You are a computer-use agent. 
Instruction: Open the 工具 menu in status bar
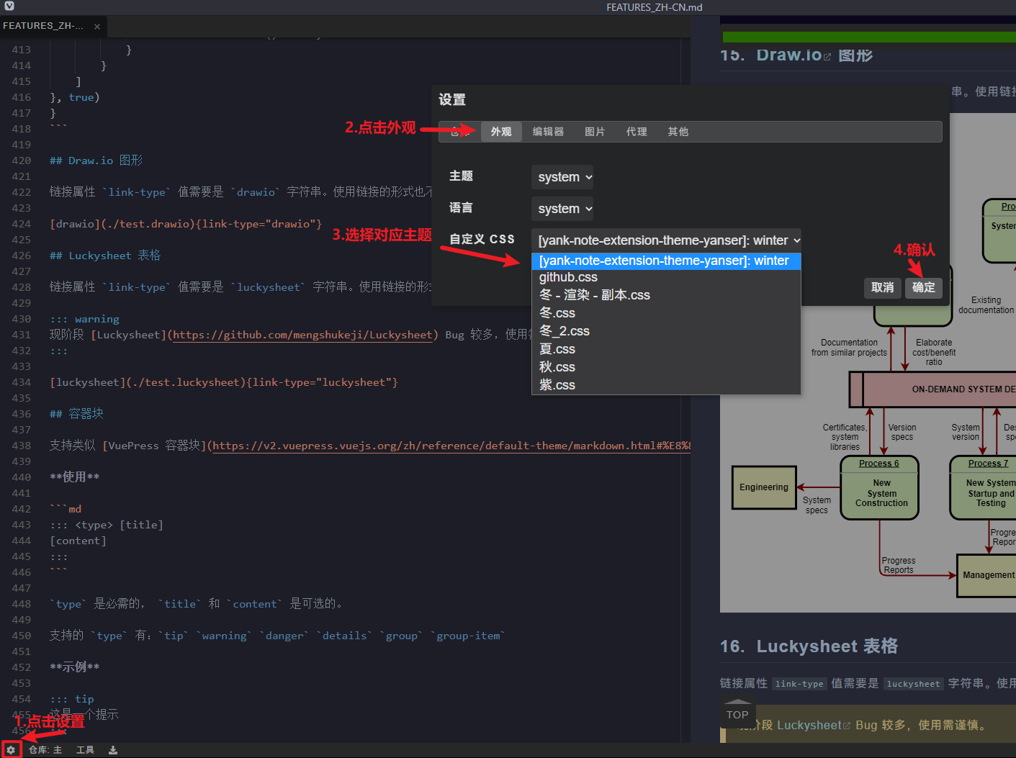[85, 750]
